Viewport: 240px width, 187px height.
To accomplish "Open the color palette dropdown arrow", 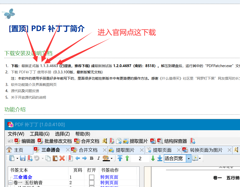I will pos(111,158).
